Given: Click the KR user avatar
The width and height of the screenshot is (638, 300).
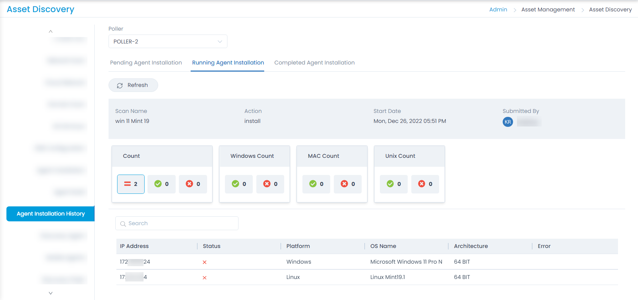Looking at the screenshot, I should pos(508,122).
